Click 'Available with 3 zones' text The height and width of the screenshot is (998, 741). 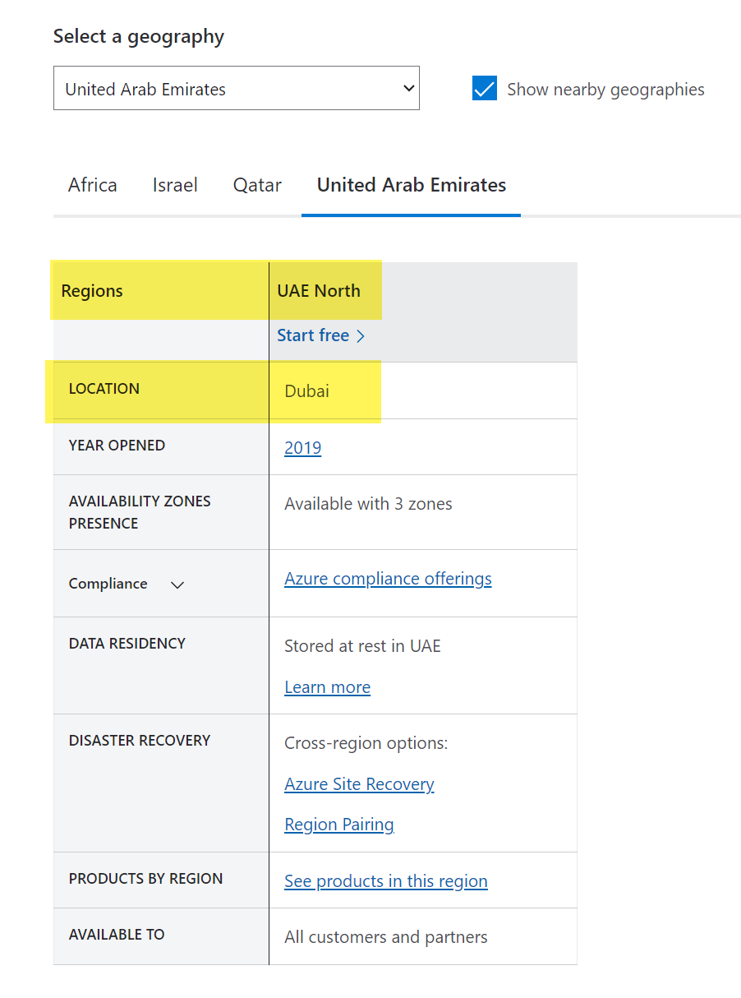click(x=368, y=504)
